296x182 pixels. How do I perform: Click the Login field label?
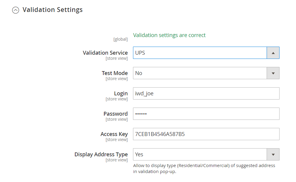121,94
